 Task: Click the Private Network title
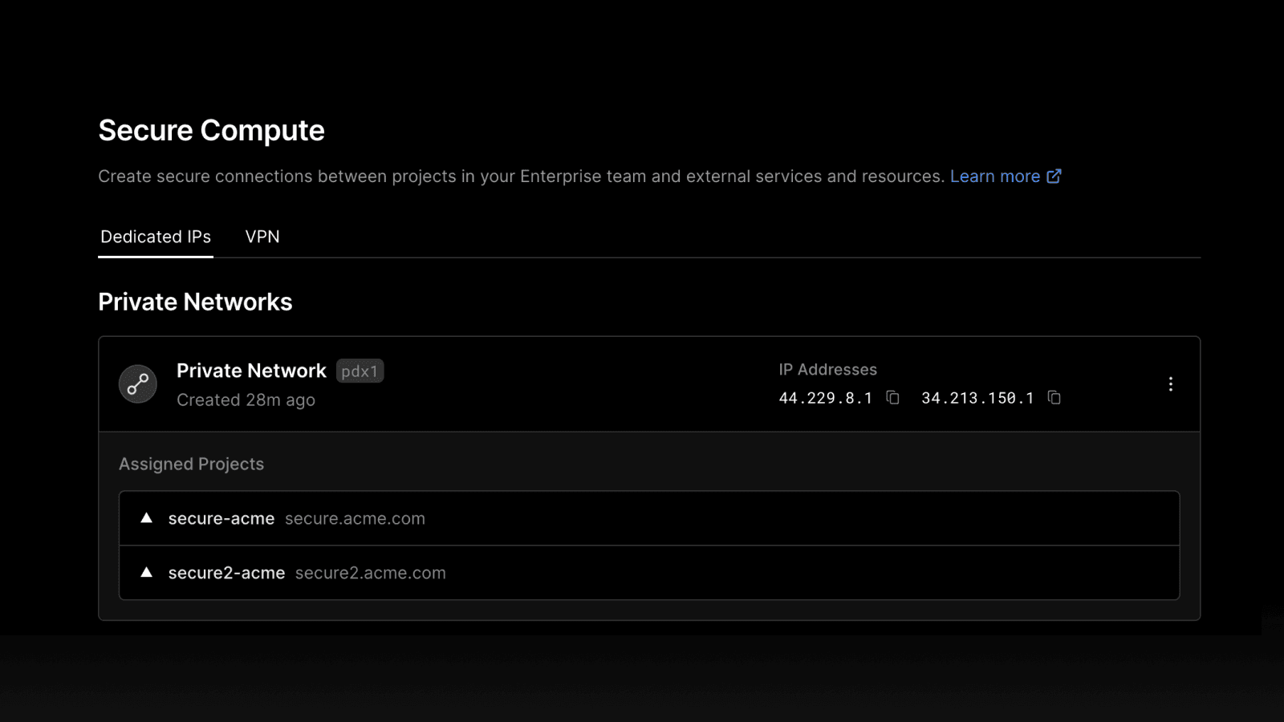tap(251, 371)
